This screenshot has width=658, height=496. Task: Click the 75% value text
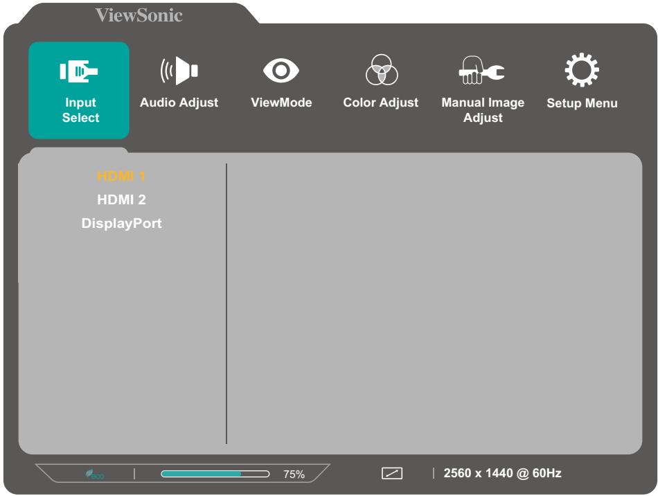tap(294, 475)
